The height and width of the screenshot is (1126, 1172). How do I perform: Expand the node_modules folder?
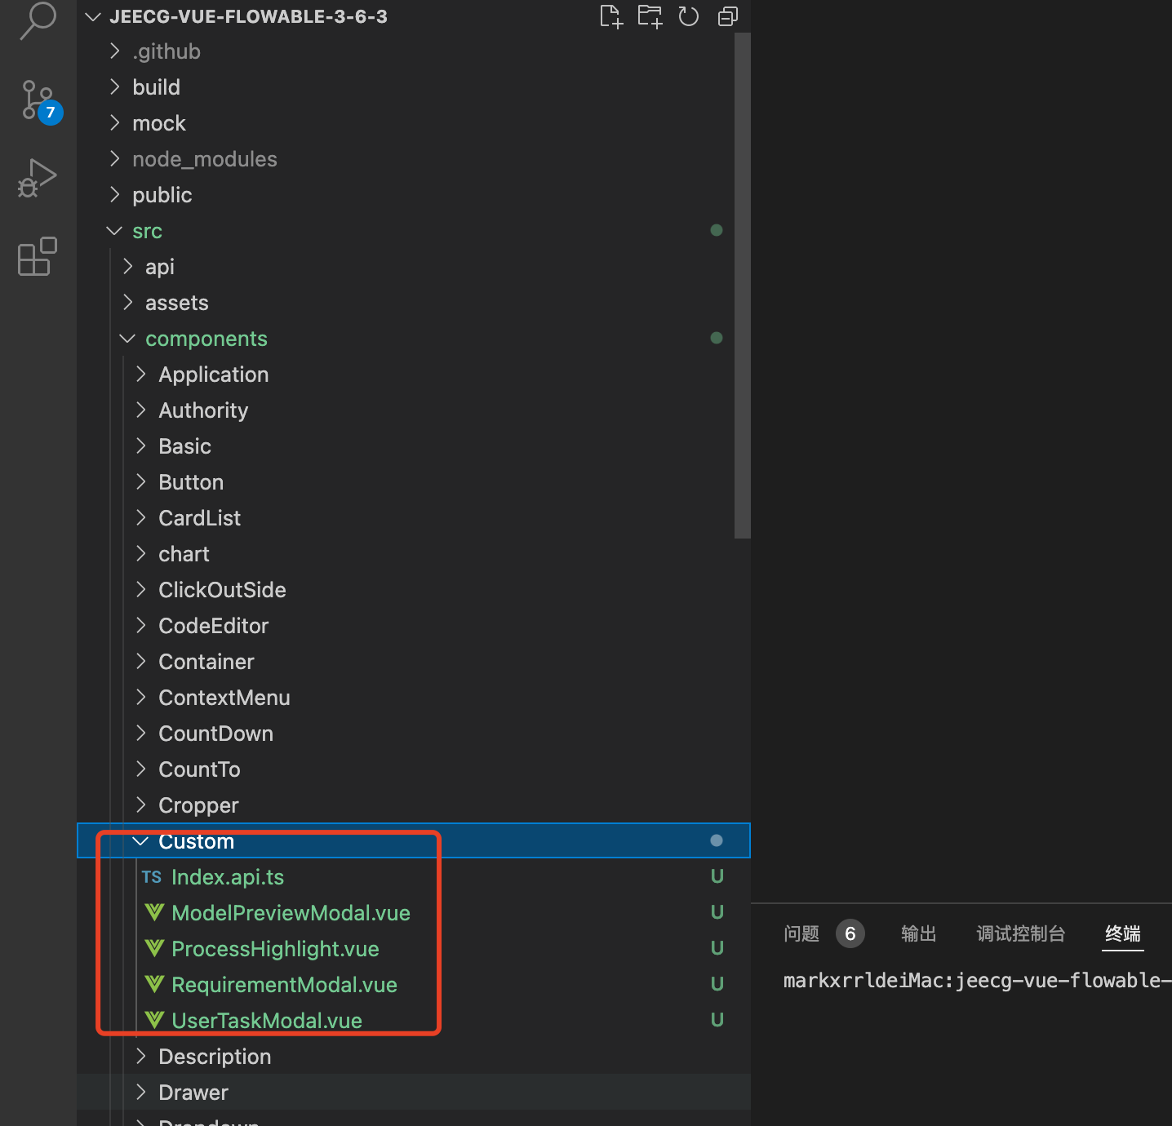[115, 159]
